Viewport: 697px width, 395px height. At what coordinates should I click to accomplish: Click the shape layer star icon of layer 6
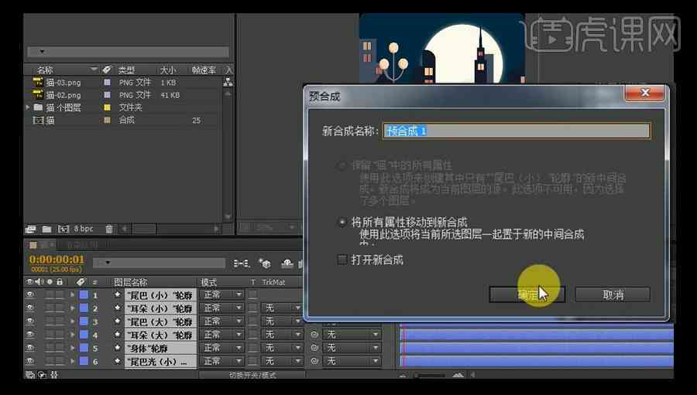point(118,361)
